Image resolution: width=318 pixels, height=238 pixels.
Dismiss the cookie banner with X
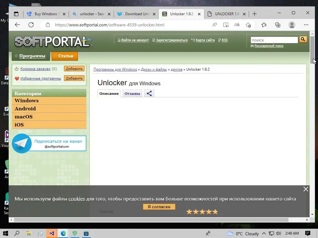click(x=306, y=189)
